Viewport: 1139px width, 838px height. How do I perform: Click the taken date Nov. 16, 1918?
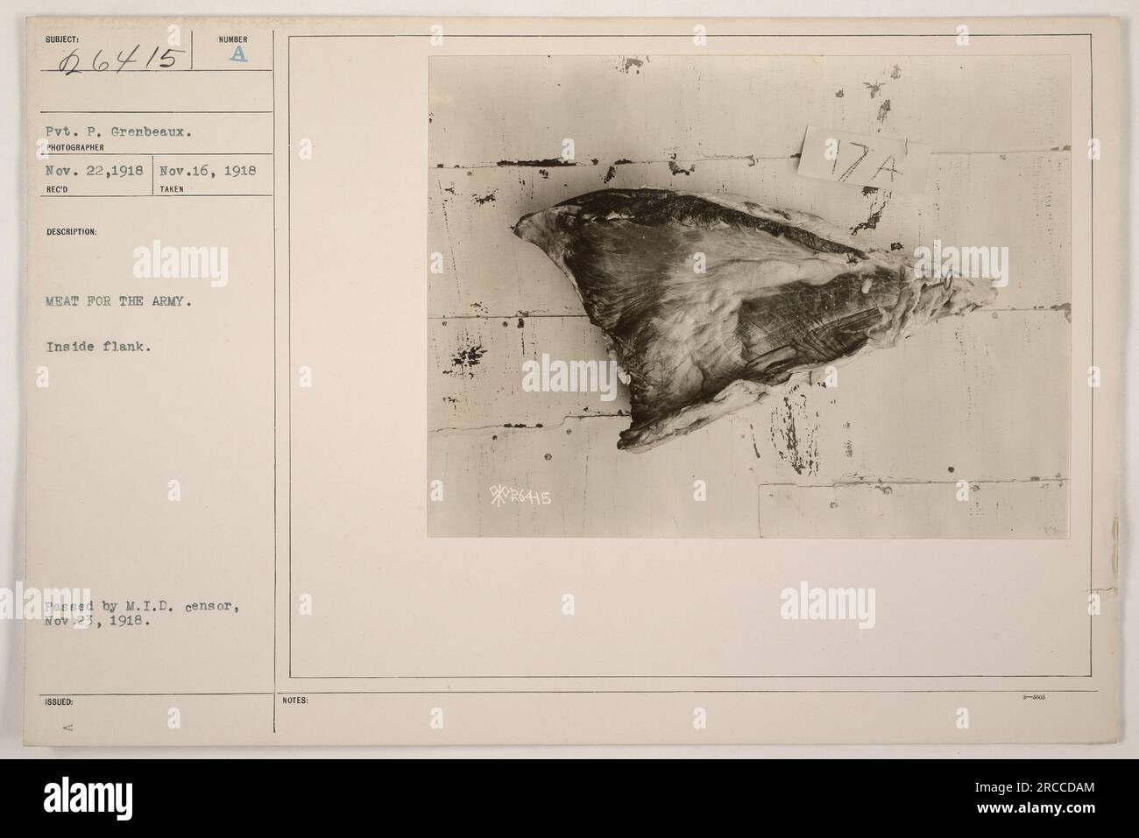click(x=207, y=172)
